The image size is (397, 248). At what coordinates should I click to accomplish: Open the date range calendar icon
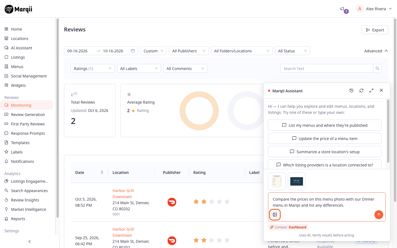(133, 51)
